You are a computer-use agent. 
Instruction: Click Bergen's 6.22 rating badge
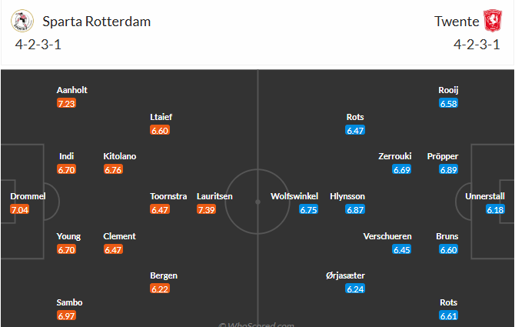point(160,289)
